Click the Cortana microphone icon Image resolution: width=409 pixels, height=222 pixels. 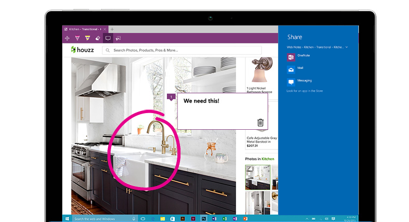point(134,219)
